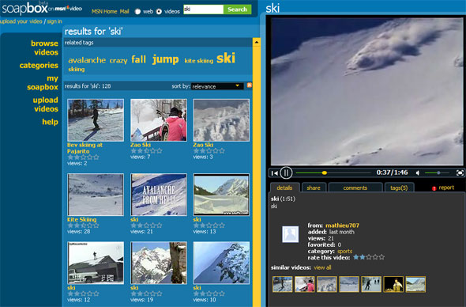Collapse the related tags panel arrow

256,42
